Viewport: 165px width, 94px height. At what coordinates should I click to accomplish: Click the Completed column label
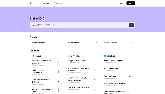pyautogui.click(x=111, y=56)
